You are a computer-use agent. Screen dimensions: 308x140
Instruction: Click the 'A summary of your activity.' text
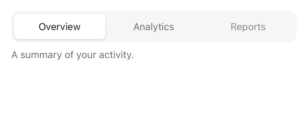click(x=72, y=55)
